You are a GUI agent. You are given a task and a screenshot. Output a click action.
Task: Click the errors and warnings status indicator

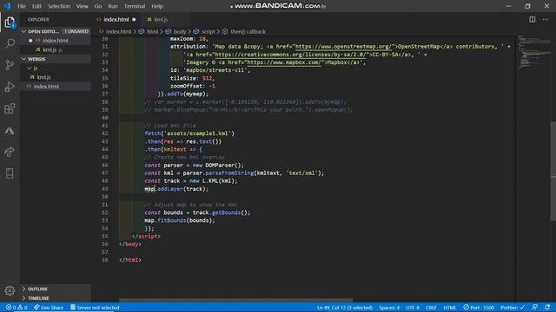[x=17, y=308]
